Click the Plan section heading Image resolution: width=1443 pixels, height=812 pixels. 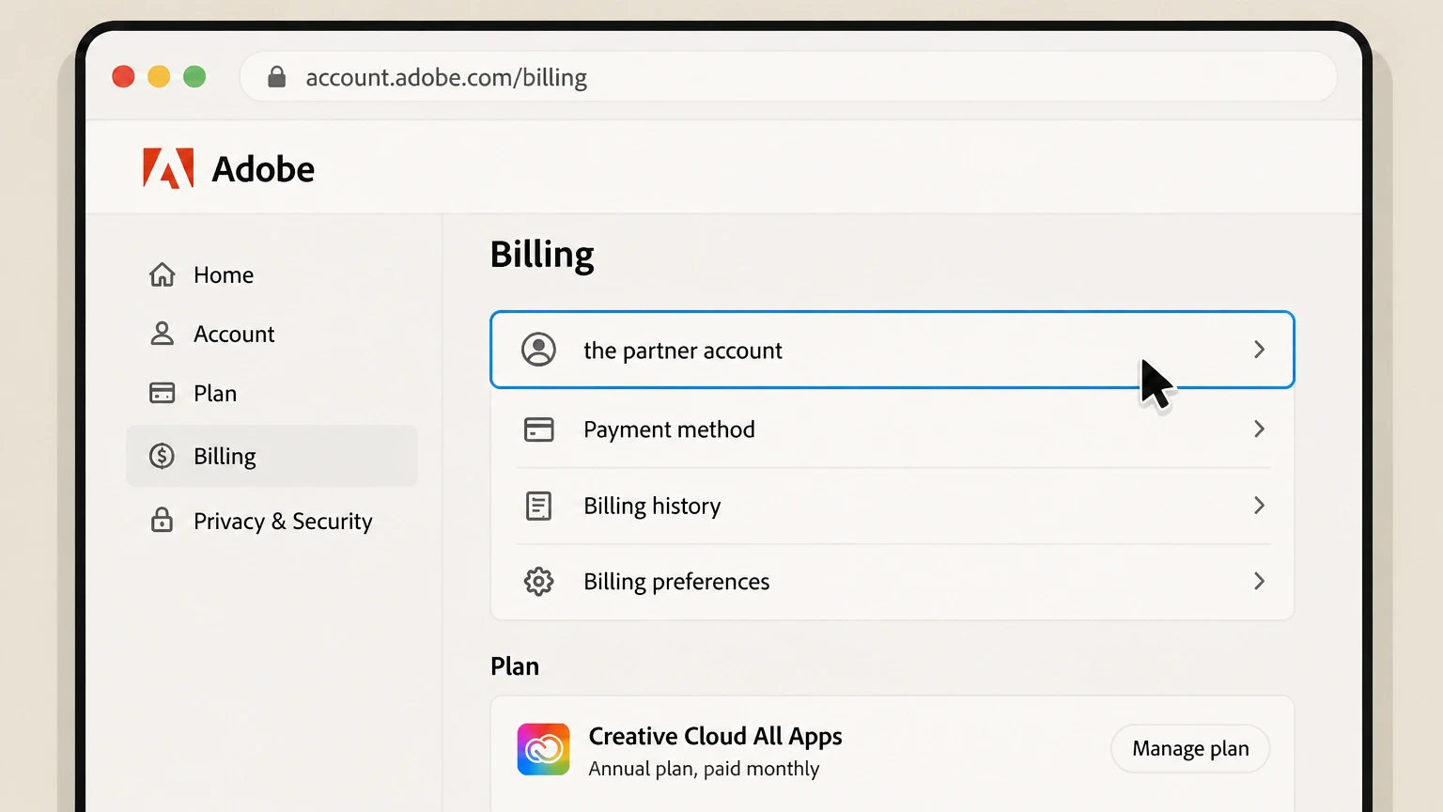515,666
